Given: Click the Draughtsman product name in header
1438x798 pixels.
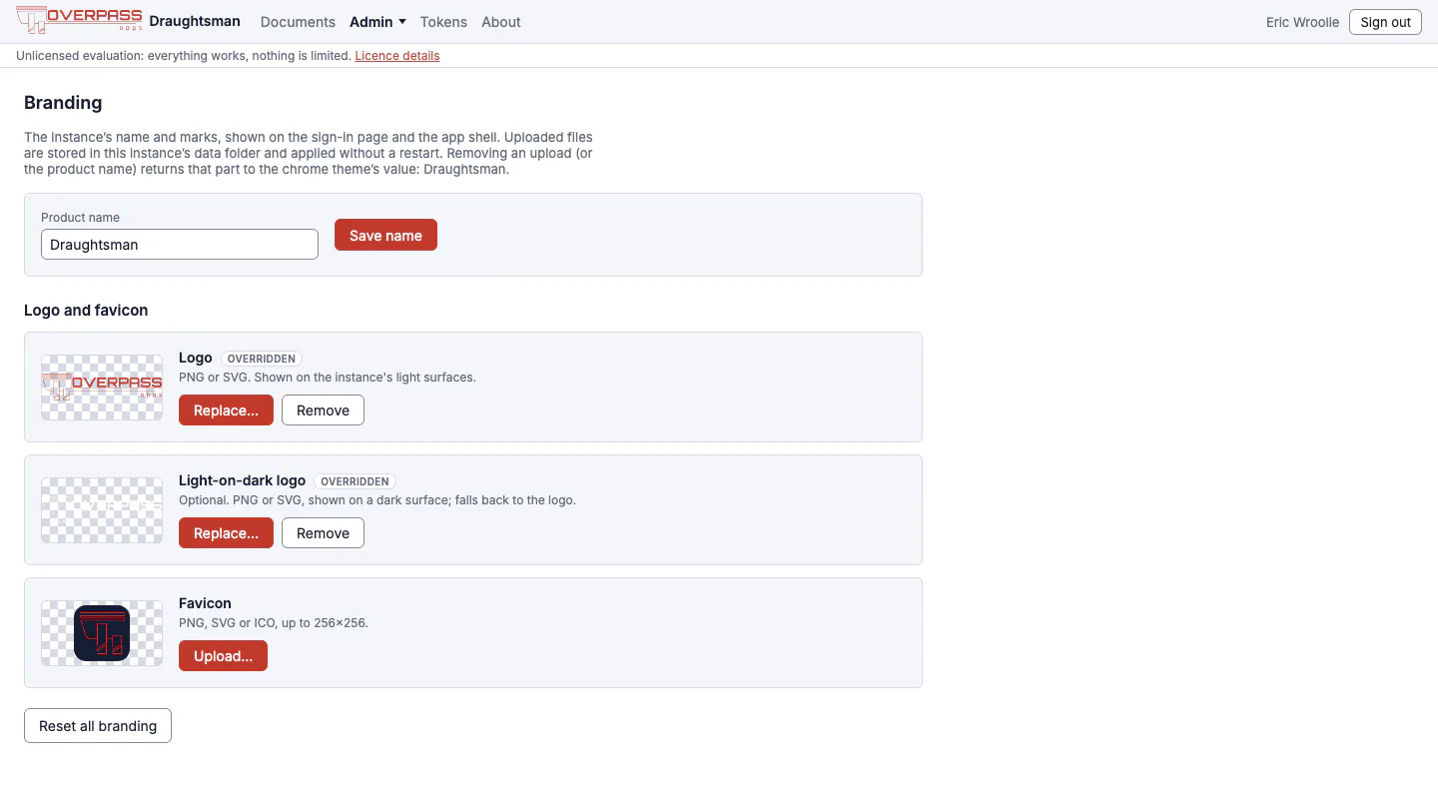Looking at the screenshot, I should [x=195, y=22].
